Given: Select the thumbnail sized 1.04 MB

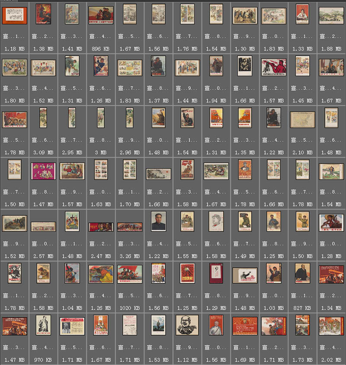Looking at the screenshot, I should (72, 273).
